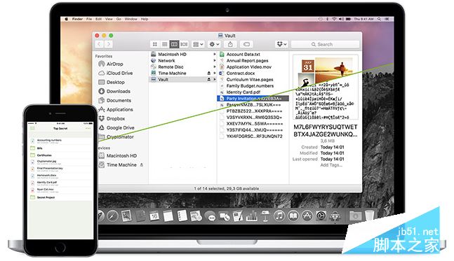Eject Vault volume in column list
Screen dimensions: 454x261
tap(209, 79)
